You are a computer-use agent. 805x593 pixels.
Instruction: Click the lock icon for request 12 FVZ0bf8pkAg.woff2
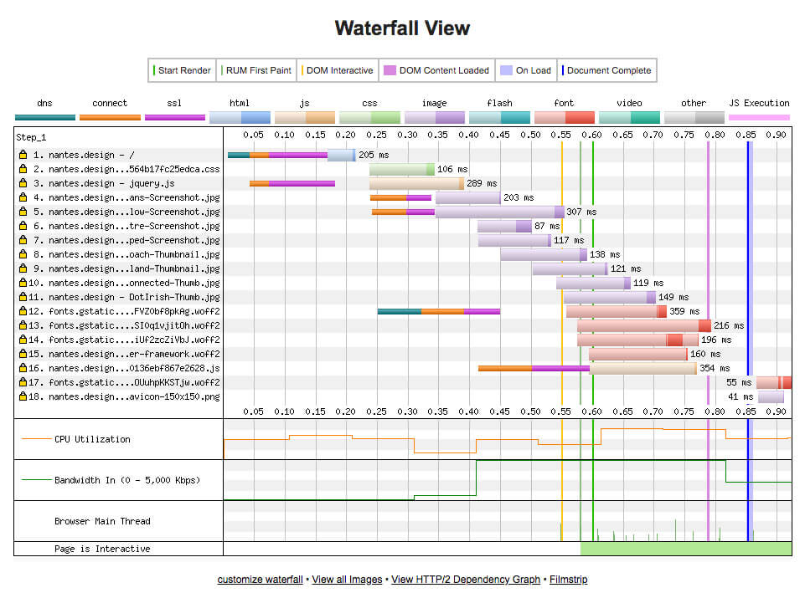point(23,310)
